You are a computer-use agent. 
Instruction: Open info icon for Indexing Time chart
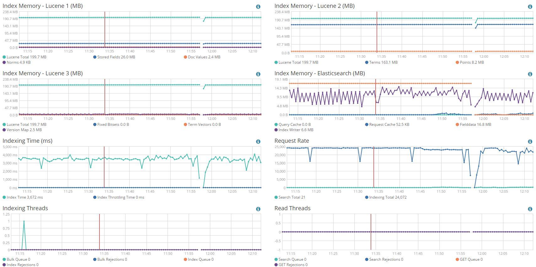pyautogui.click(x=258, y=142)
